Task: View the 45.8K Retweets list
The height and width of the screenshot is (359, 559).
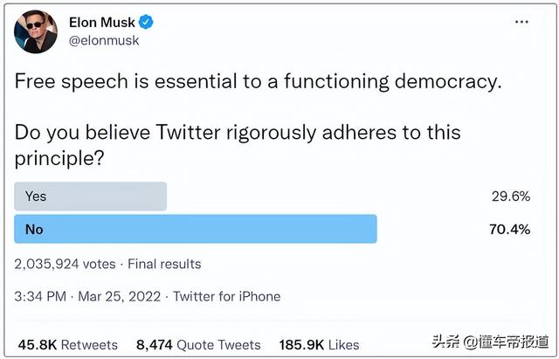Action: (x=66, y=344)
